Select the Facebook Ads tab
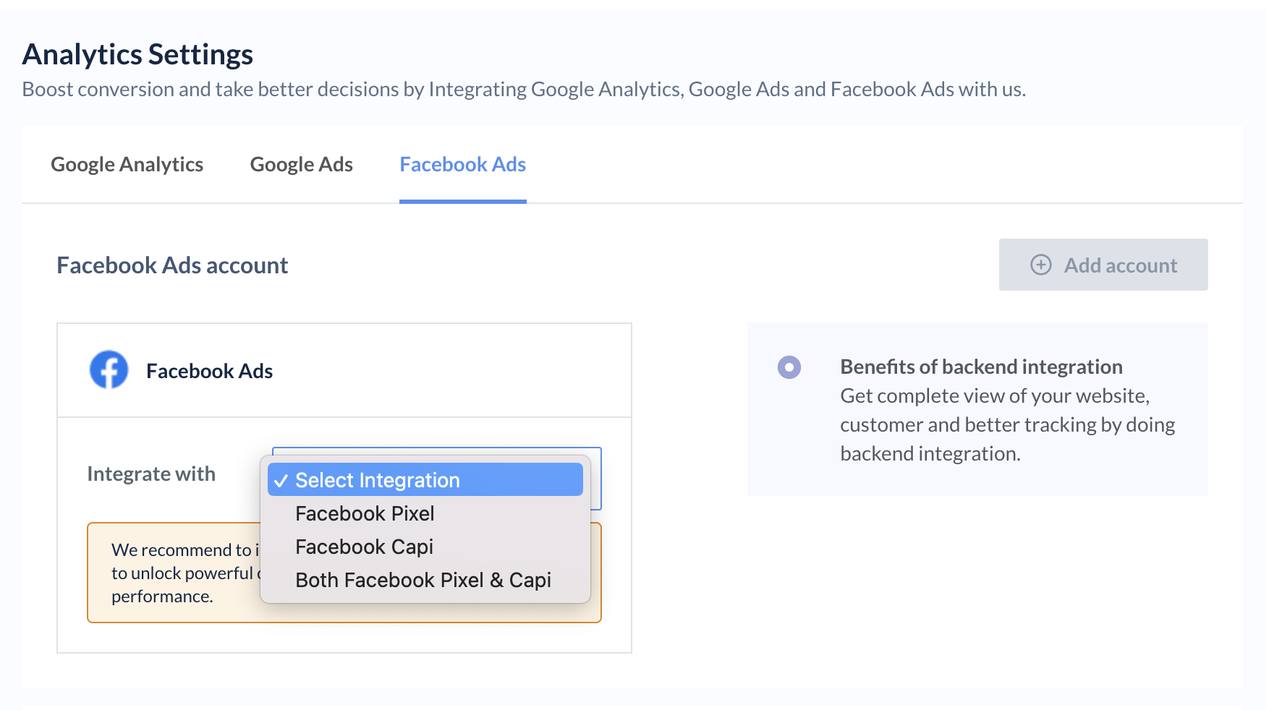 [462, 165]
